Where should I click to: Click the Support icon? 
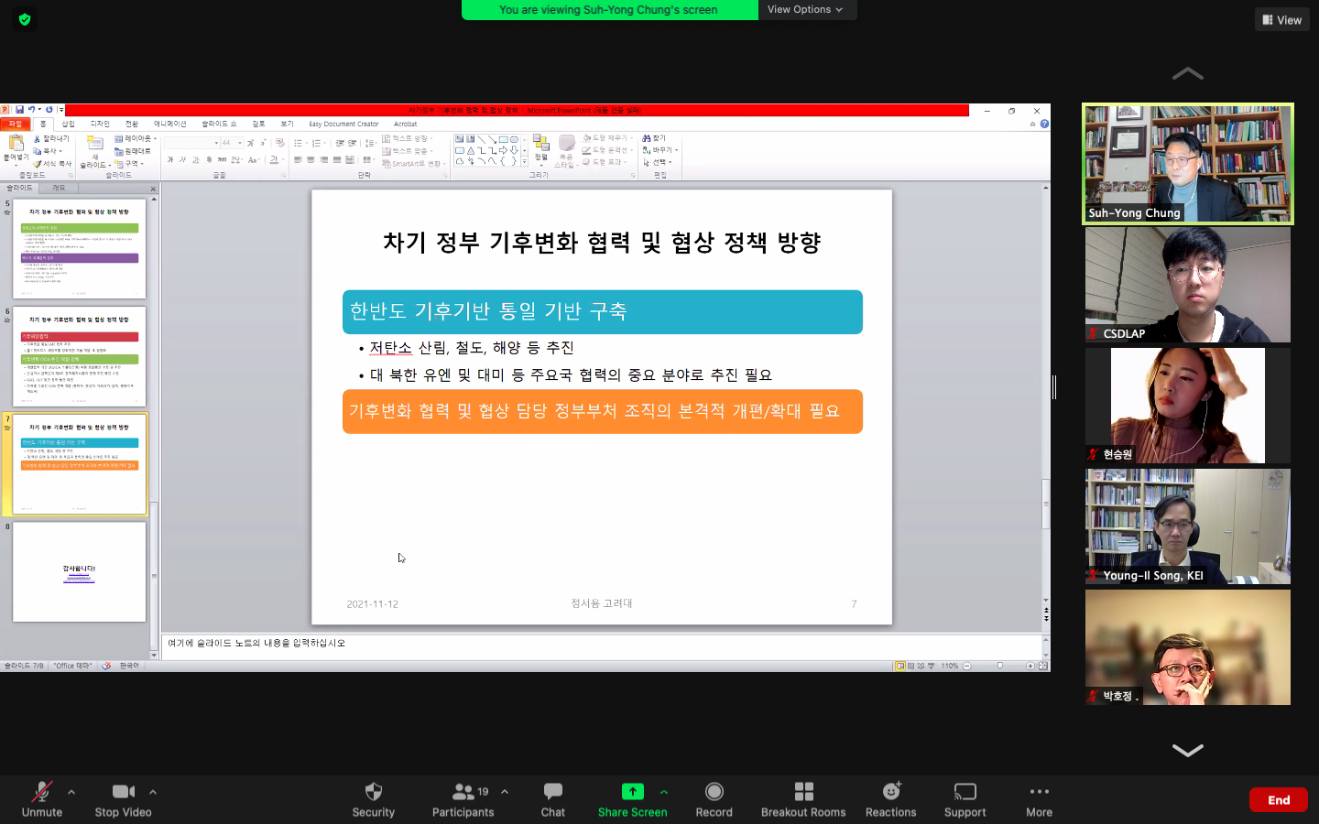point(965,799)
